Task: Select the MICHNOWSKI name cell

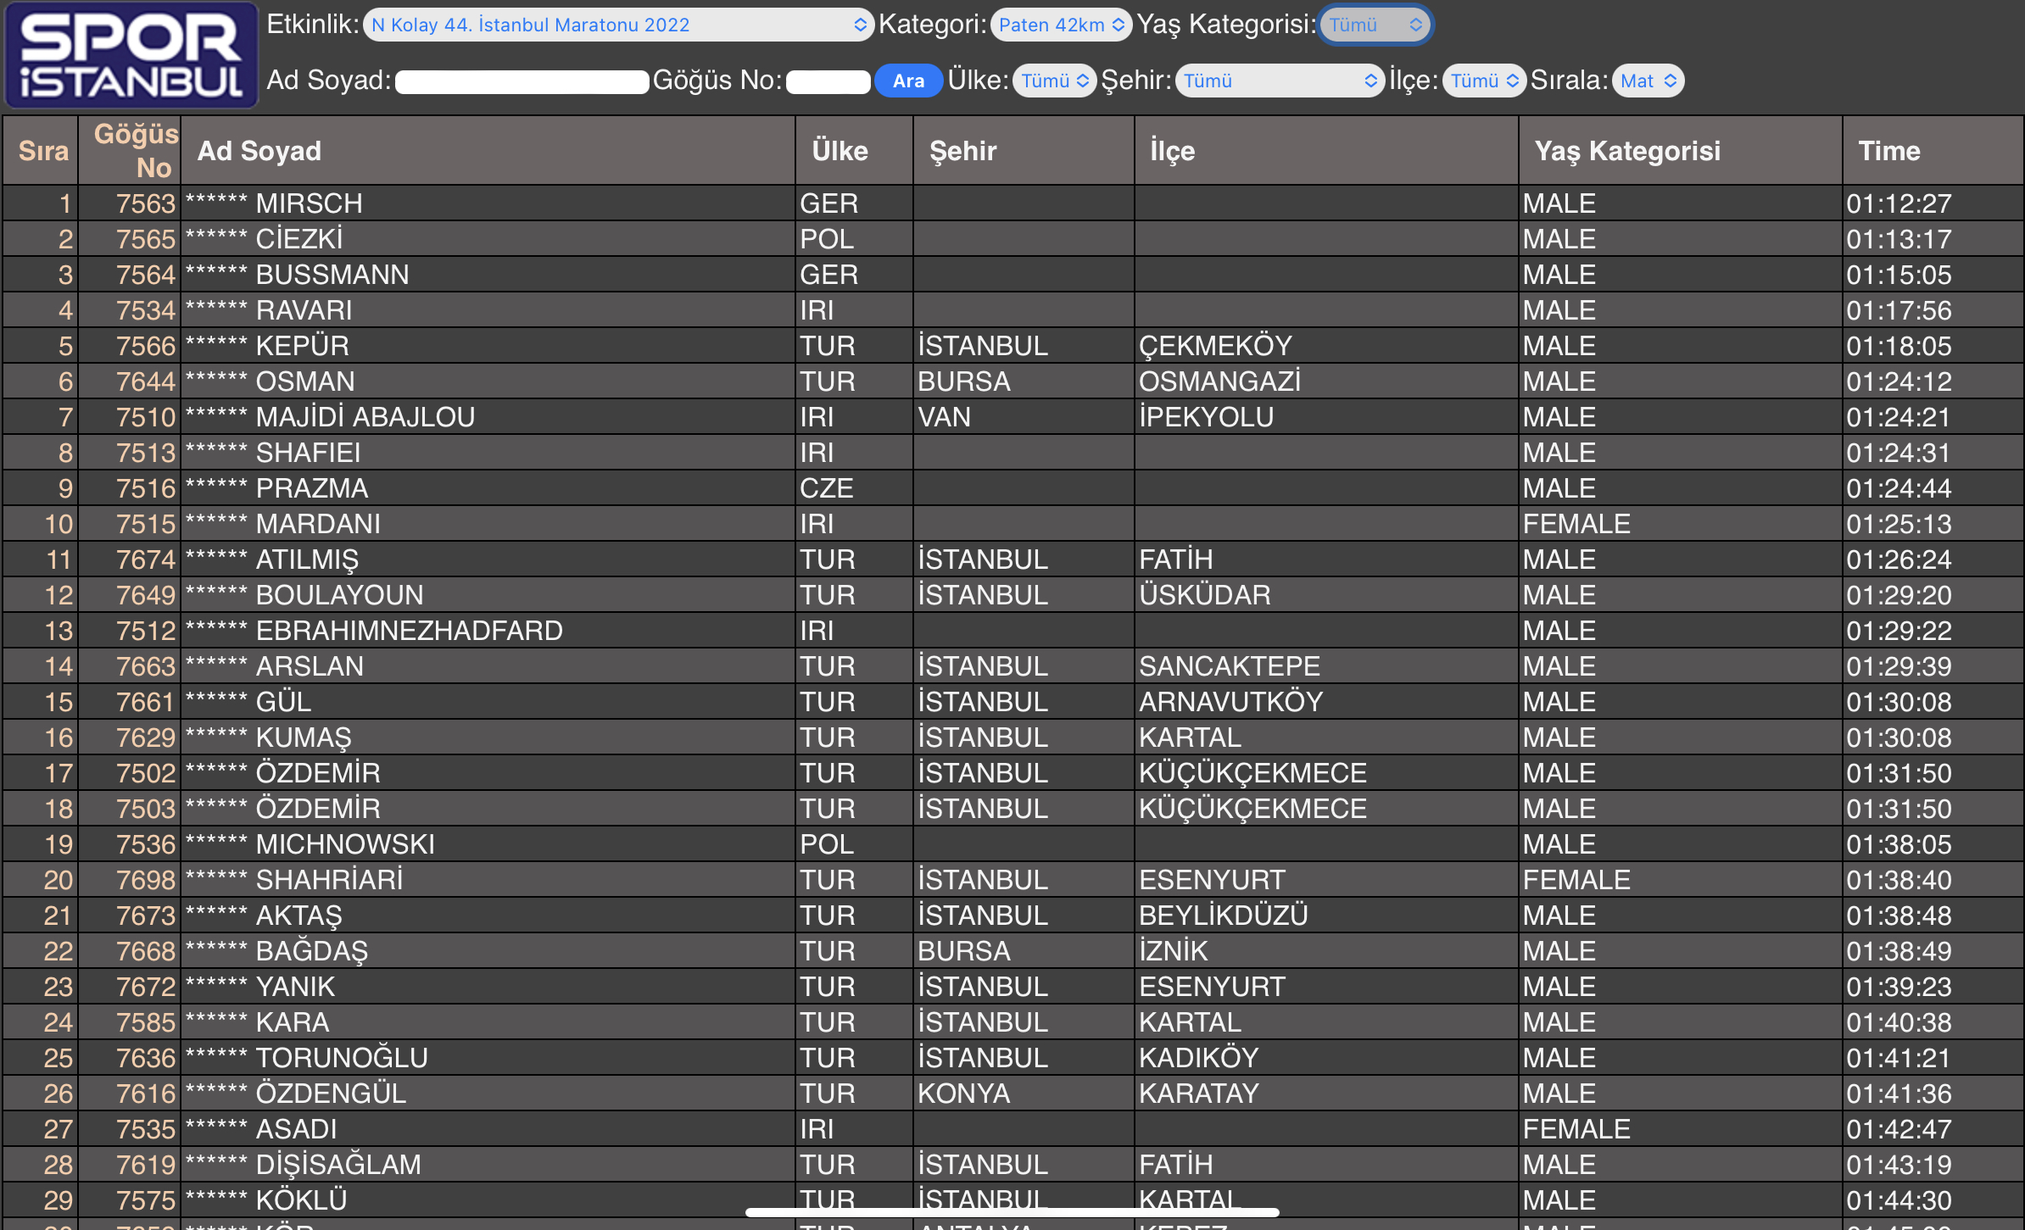Action: (x=488, y=845)
